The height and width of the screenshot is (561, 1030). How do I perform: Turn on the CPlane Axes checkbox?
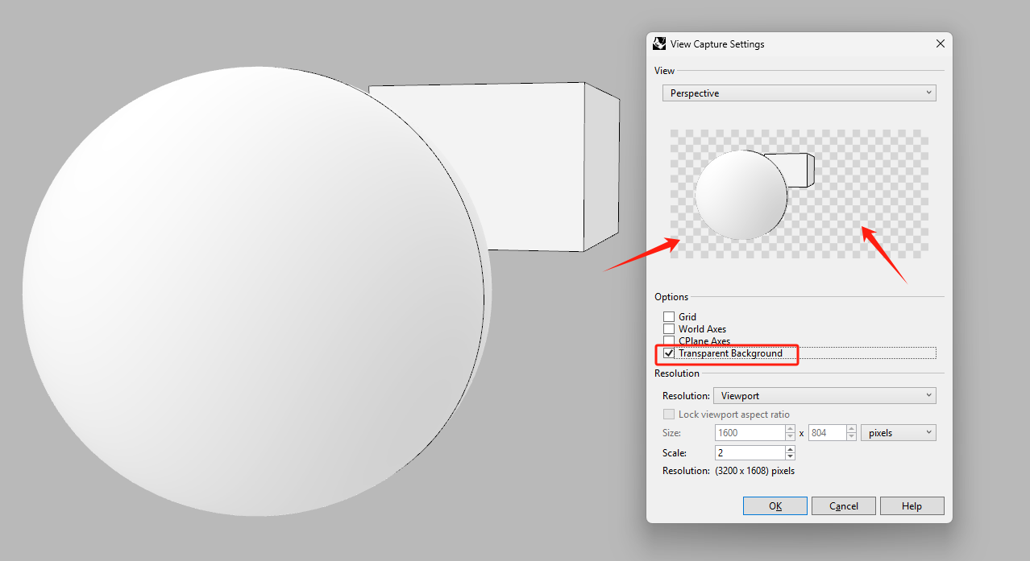coord(669,340)
